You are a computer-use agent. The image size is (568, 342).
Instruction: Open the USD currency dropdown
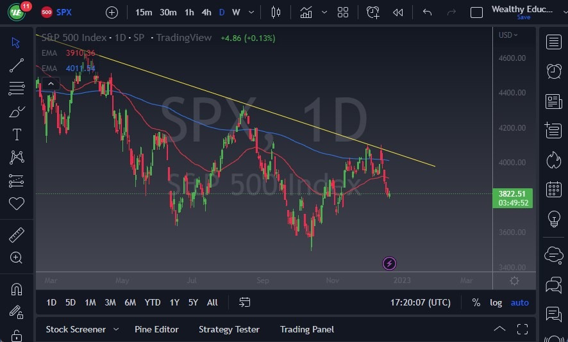(x=508, y=35)
